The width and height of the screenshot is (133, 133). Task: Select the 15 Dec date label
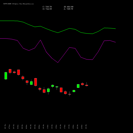tap(56, 126)
